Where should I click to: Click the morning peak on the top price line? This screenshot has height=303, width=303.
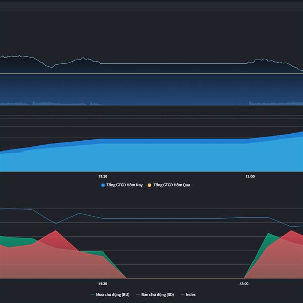[83, 58]
